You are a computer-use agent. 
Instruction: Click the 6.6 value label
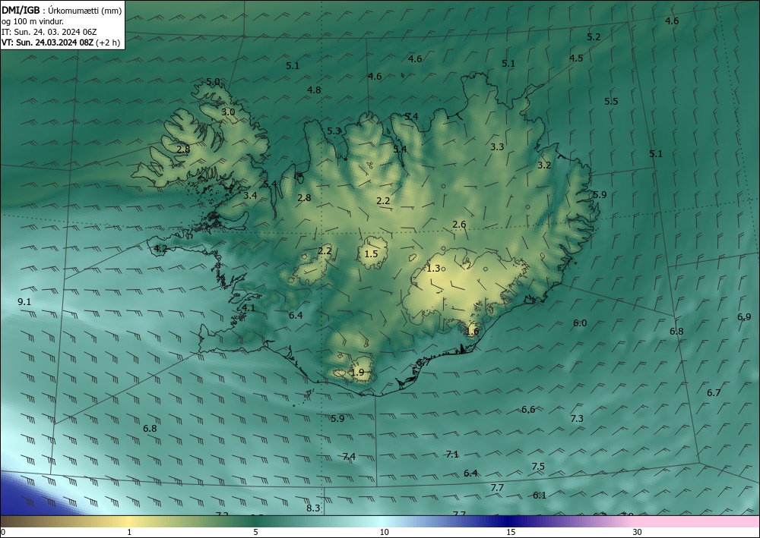coord(528,409)
